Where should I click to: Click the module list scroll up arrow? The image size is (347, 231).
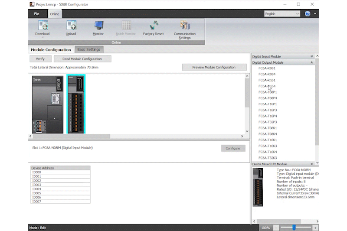click(x=317, y=56)
